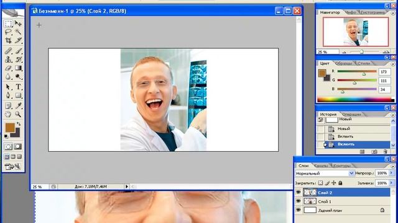
Task: Choose Full Screen mode
Action: point(19,157)
